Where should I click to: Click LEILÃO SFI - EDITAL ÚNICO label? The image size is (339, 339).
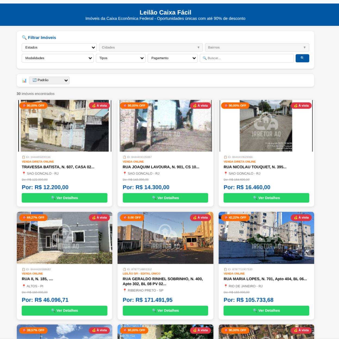142,274
